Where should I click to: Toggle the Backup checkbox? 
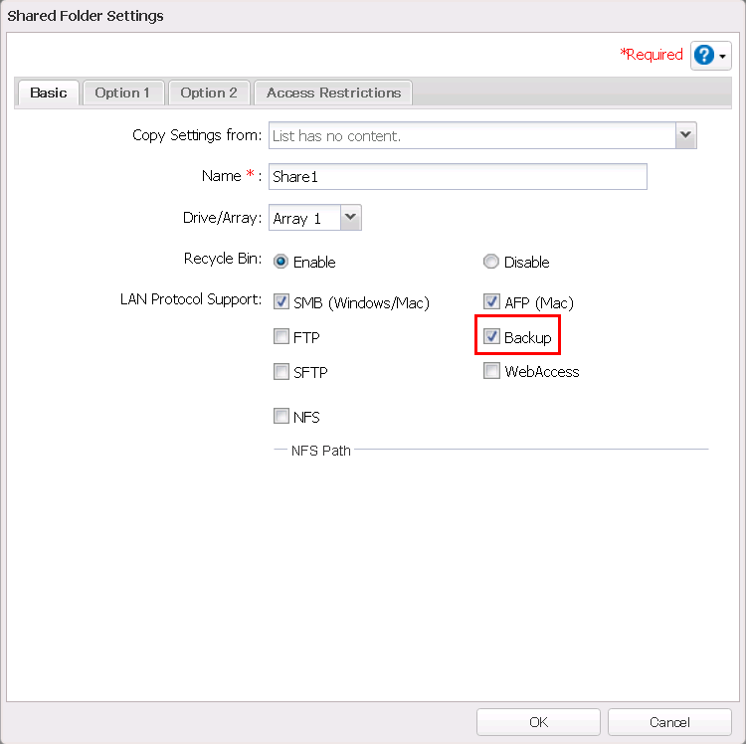point(491,337)
